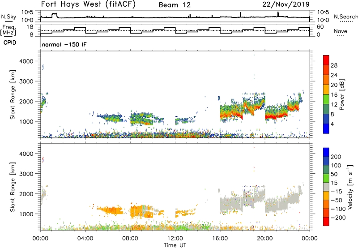Image resolution: width=358 pixels, height=248 pixels.
Task: Click the '4000' tick of the power panel
Action: pyautogui.click(x=26, y=61)
